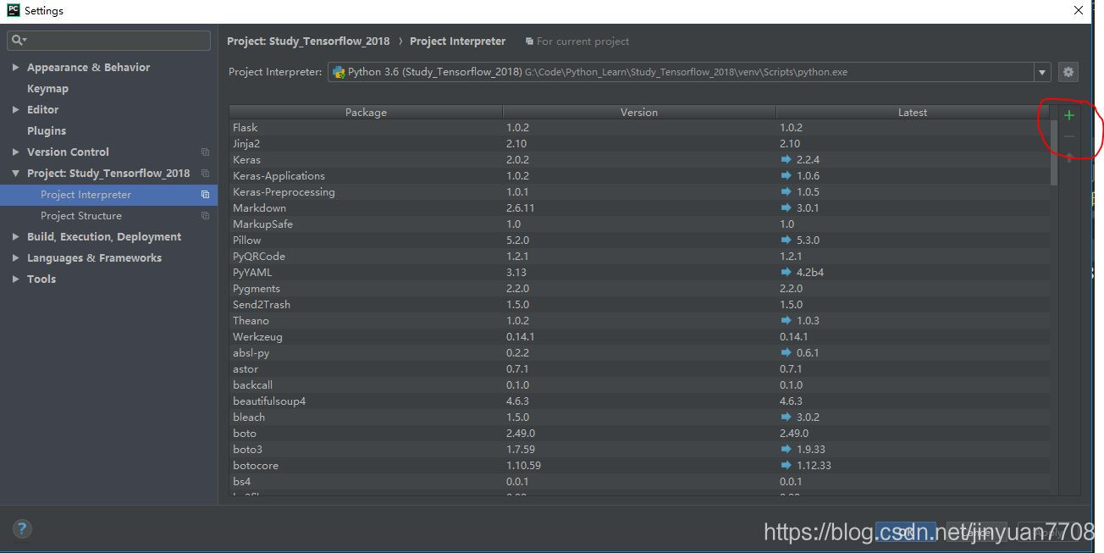Click the update arrow in Pillow row
This screenshot has height=553, width=1104.
[786, 240]
